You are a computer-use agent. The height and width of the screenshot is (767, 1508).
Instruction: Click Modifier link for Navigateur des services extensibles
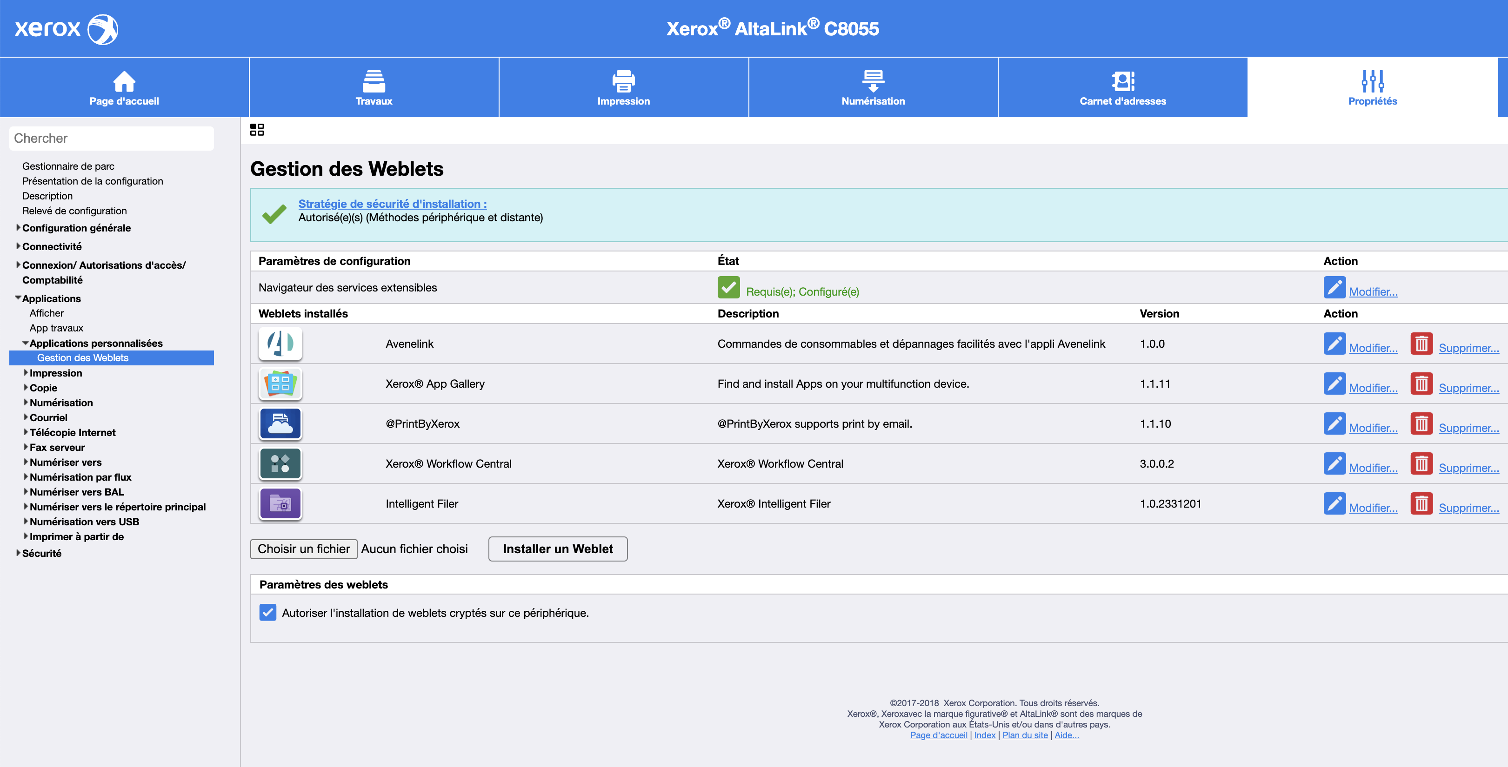pos(1374,291)
